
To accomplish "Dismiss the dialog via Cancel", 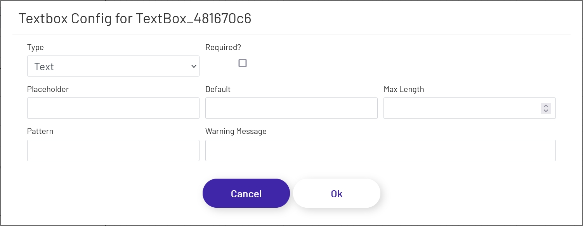I will click(246, 193).
